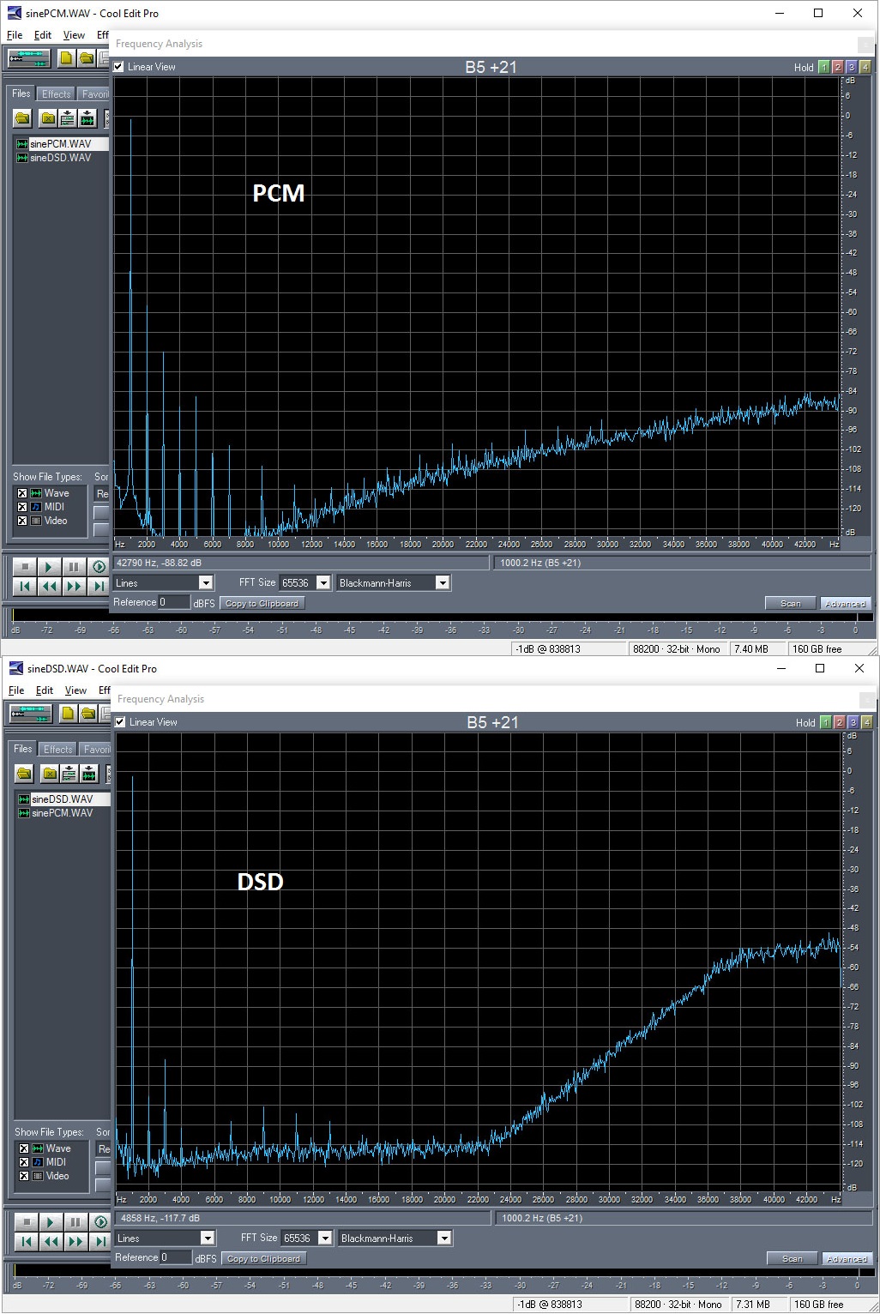This screenshot has width=880, height=1314.
Task: Switch views using the waveform view toolbar icon
Action: coord(29,57)
